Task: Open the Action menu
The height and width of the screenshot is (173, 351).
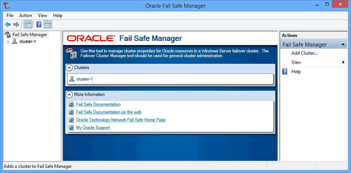Action: tap(25, 15)
